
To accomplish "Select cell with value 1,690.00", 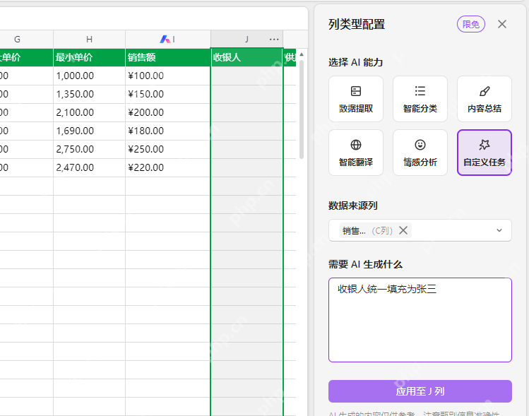I will coord(89,131).
